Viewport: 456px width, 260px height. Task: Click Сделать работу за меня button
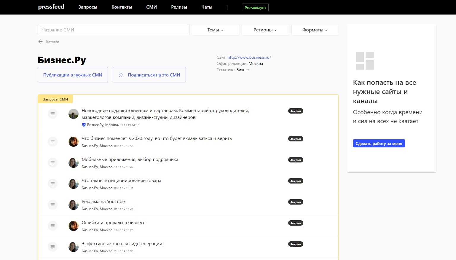tap(379, 143)
